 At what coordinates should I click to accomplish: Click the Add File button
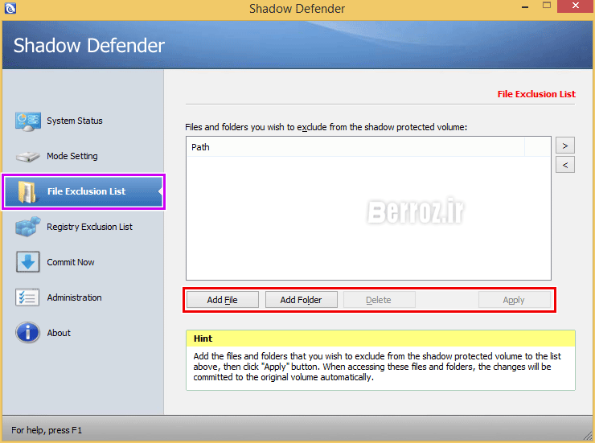[223, 300]
